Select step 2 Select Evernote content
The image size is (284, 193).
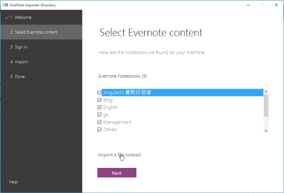(x=41, y=32)
